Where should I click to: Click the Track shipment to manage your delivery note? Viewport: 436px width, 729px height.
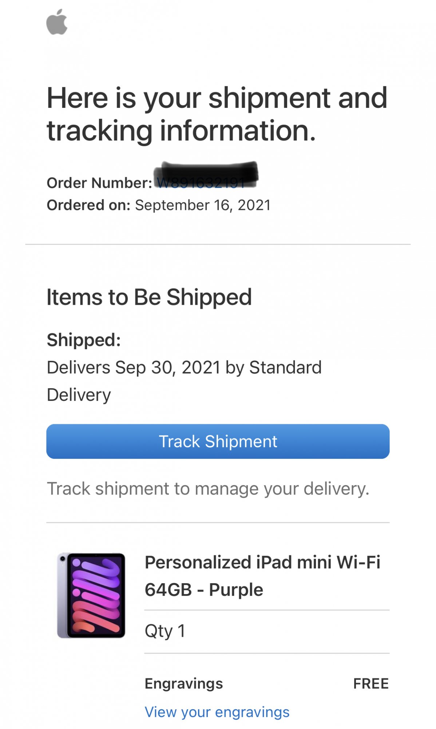pyautogui.click(x=208, y=488)
